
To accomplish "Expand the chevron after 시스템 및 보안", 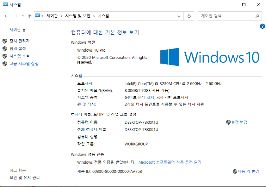I will pyautogui.click(x=94, y=16).
